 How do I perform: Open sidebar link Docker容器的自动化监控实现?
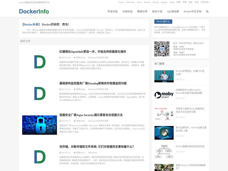tap(190, 146)
